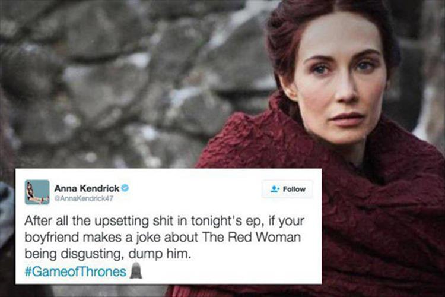The height and width of the screenshot is (297, 445).
Task: Click the Follow button
Action: pyautogui.click(x=288, y=189)
